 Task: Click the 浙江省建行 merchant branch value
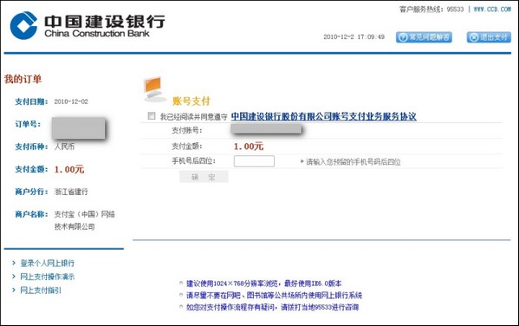coord(71,192)
